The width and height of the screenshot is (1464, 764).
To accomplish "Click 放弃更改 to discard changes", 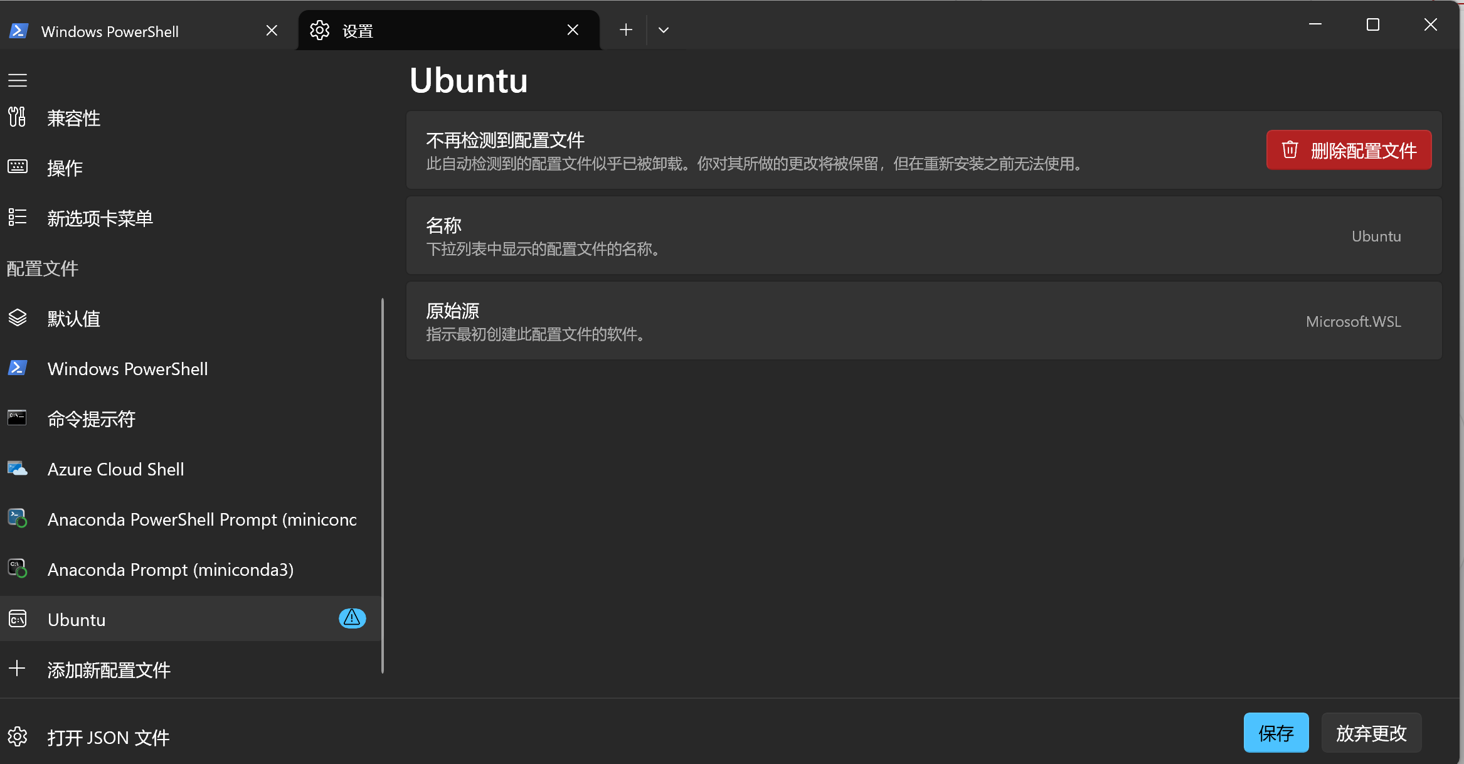I will coord(1371,732).
